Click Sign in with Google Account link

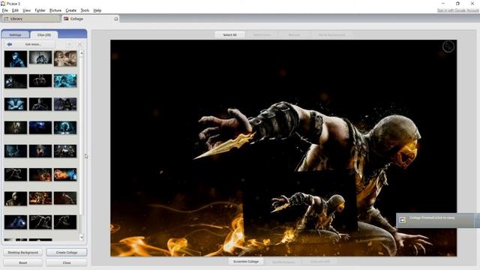click(458, 10)
